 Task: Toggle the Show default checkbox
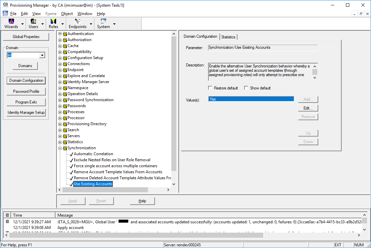click(x=246, y=88)
